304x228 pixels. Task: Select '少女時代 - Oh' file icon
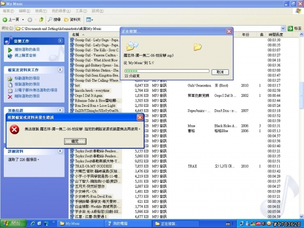click(x=72, y=191)
